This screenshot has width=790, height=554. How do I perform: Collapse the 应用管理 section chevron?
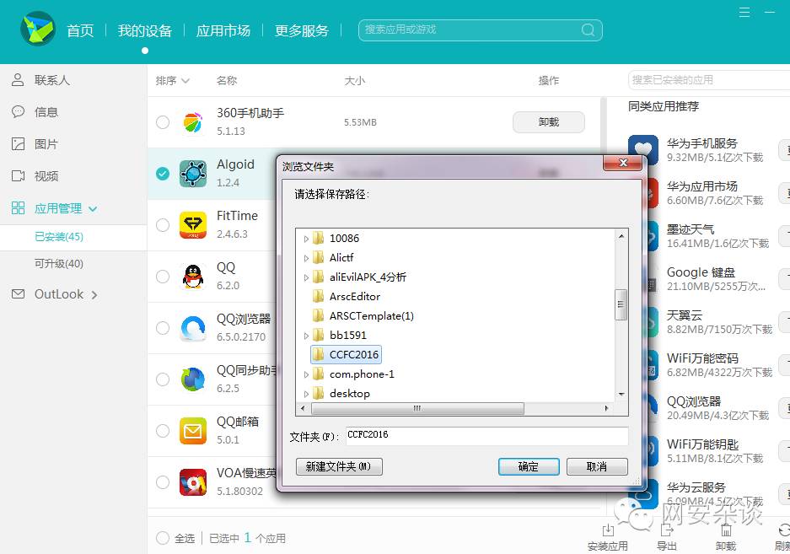[91, 208]
